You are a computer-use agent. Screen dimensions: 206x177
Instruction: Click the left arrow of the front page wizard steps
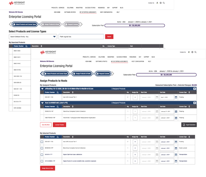(x=42, y=74)
